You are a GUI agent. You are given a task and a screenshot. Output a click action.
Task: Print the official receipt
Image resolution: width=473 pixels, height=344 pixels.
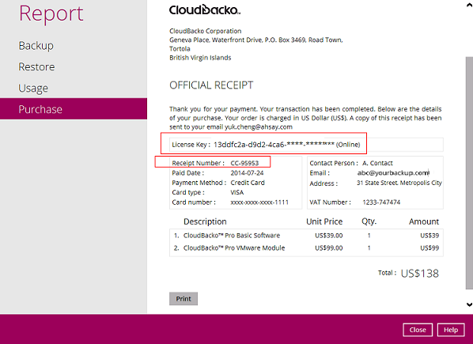click(x=184, y=298)
